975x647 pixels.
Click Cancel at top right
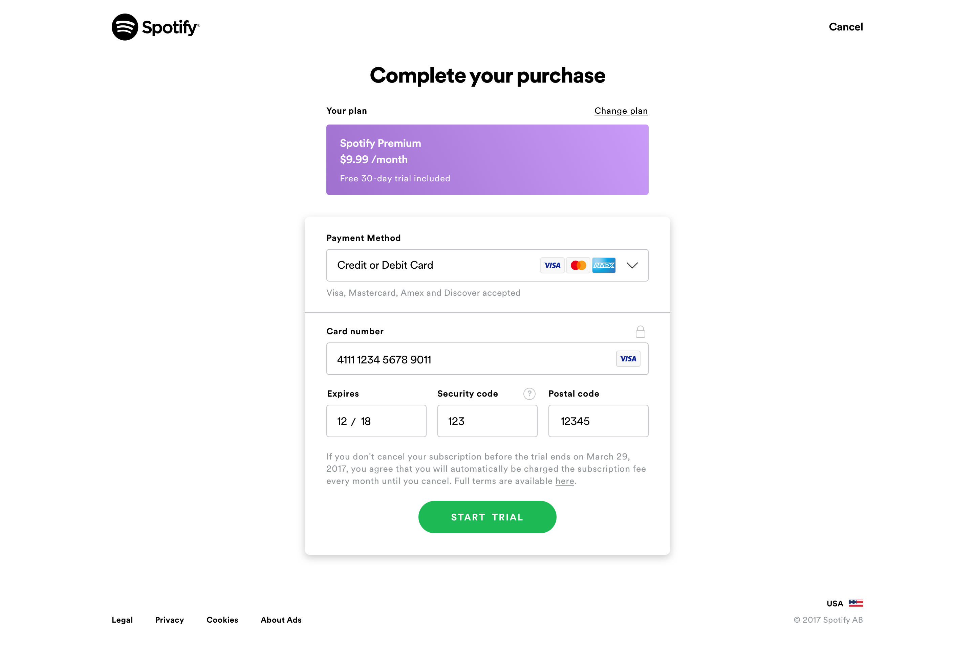coord(845,27)
